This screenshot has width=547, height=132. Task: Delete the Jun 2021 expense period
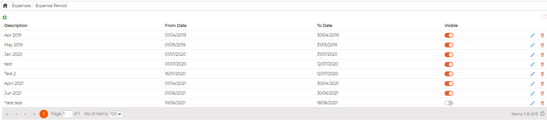pos(542,93)
